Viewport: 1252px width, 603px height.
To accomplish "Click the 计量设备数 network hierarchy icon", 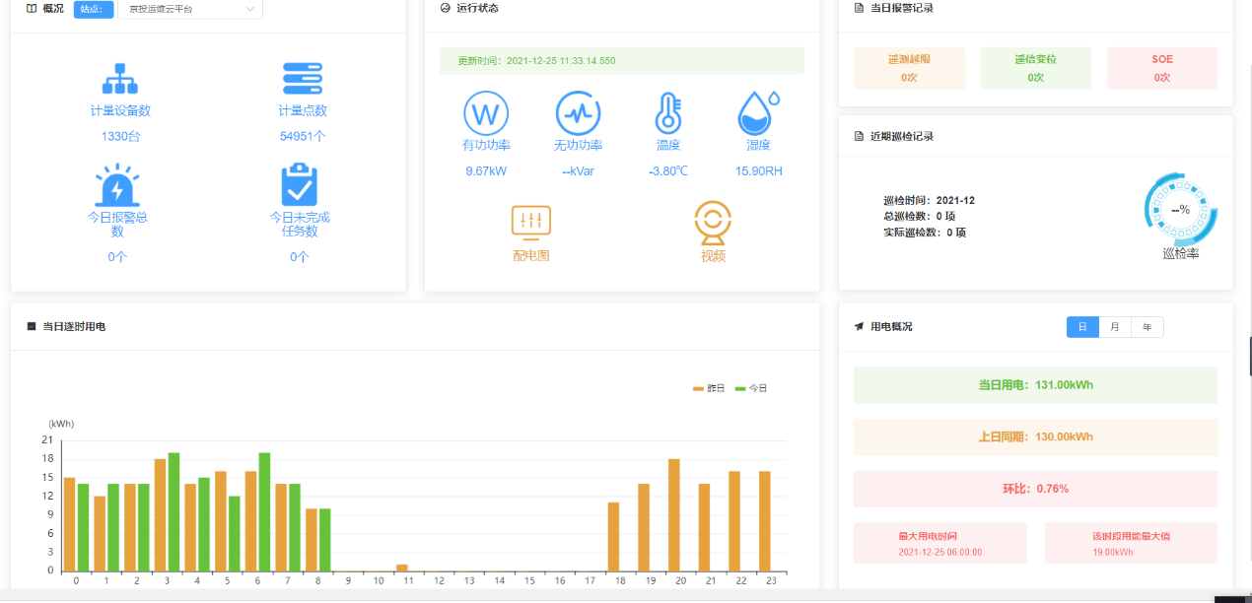I will [x=120, y=79].
